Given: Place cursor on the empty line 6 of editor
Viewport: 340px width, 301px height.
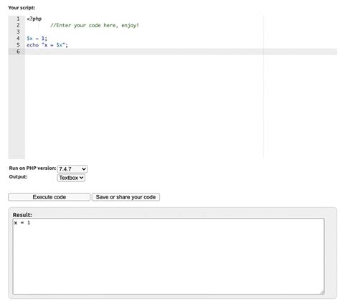Looking at the screenshot, I should pyautogui.click(x=181, y=52).
